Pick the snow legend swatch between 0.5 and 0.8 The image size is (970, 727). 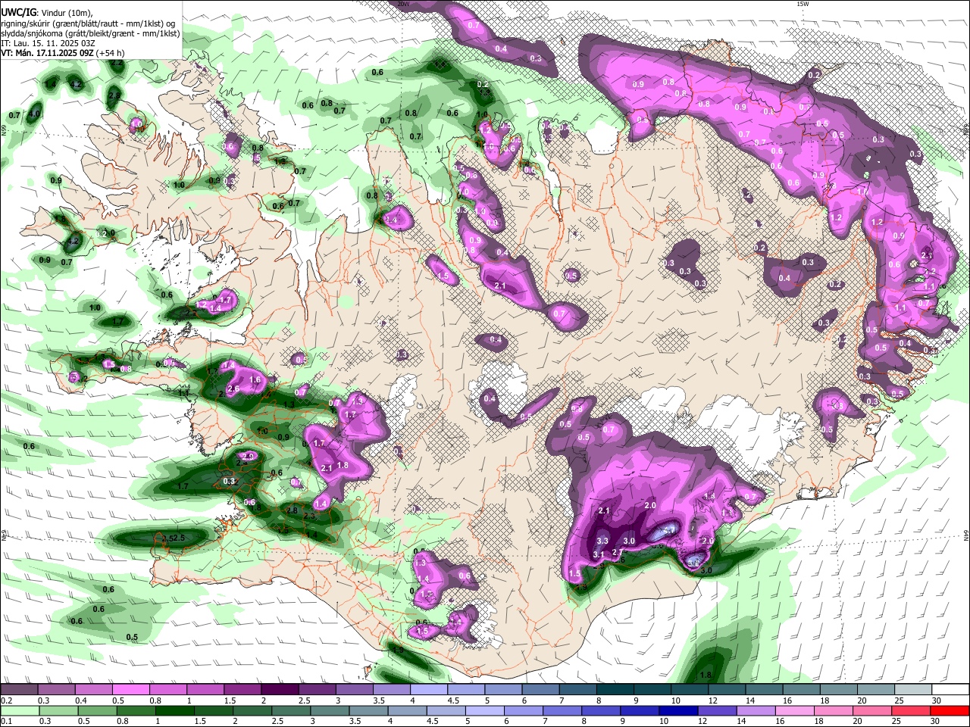tap(130, 690)
